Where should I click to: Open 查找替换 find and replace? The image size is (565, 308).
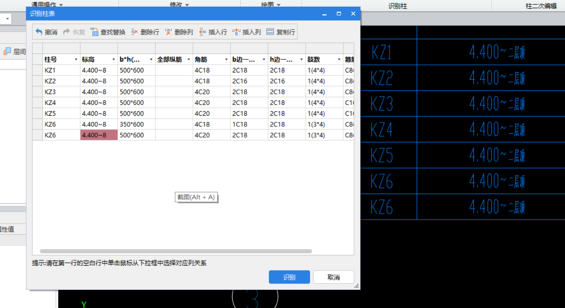pyautogui.click(x=108, y=32)
